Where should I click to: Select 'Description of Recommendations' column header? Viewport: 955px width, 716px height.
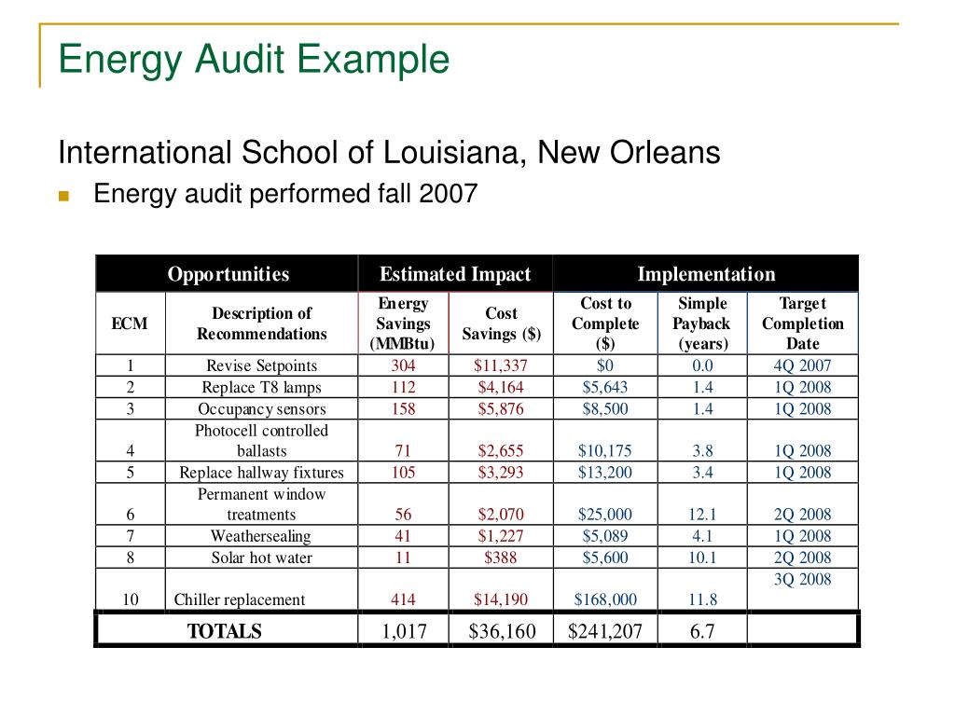[x=262, y=324]
